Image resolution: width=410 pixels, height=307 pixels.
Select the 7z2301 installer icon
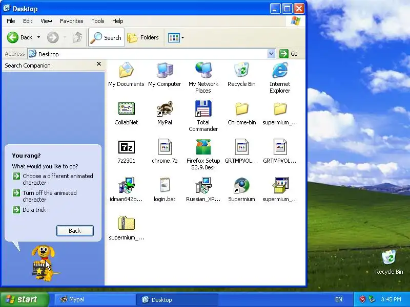pos(126,147)
